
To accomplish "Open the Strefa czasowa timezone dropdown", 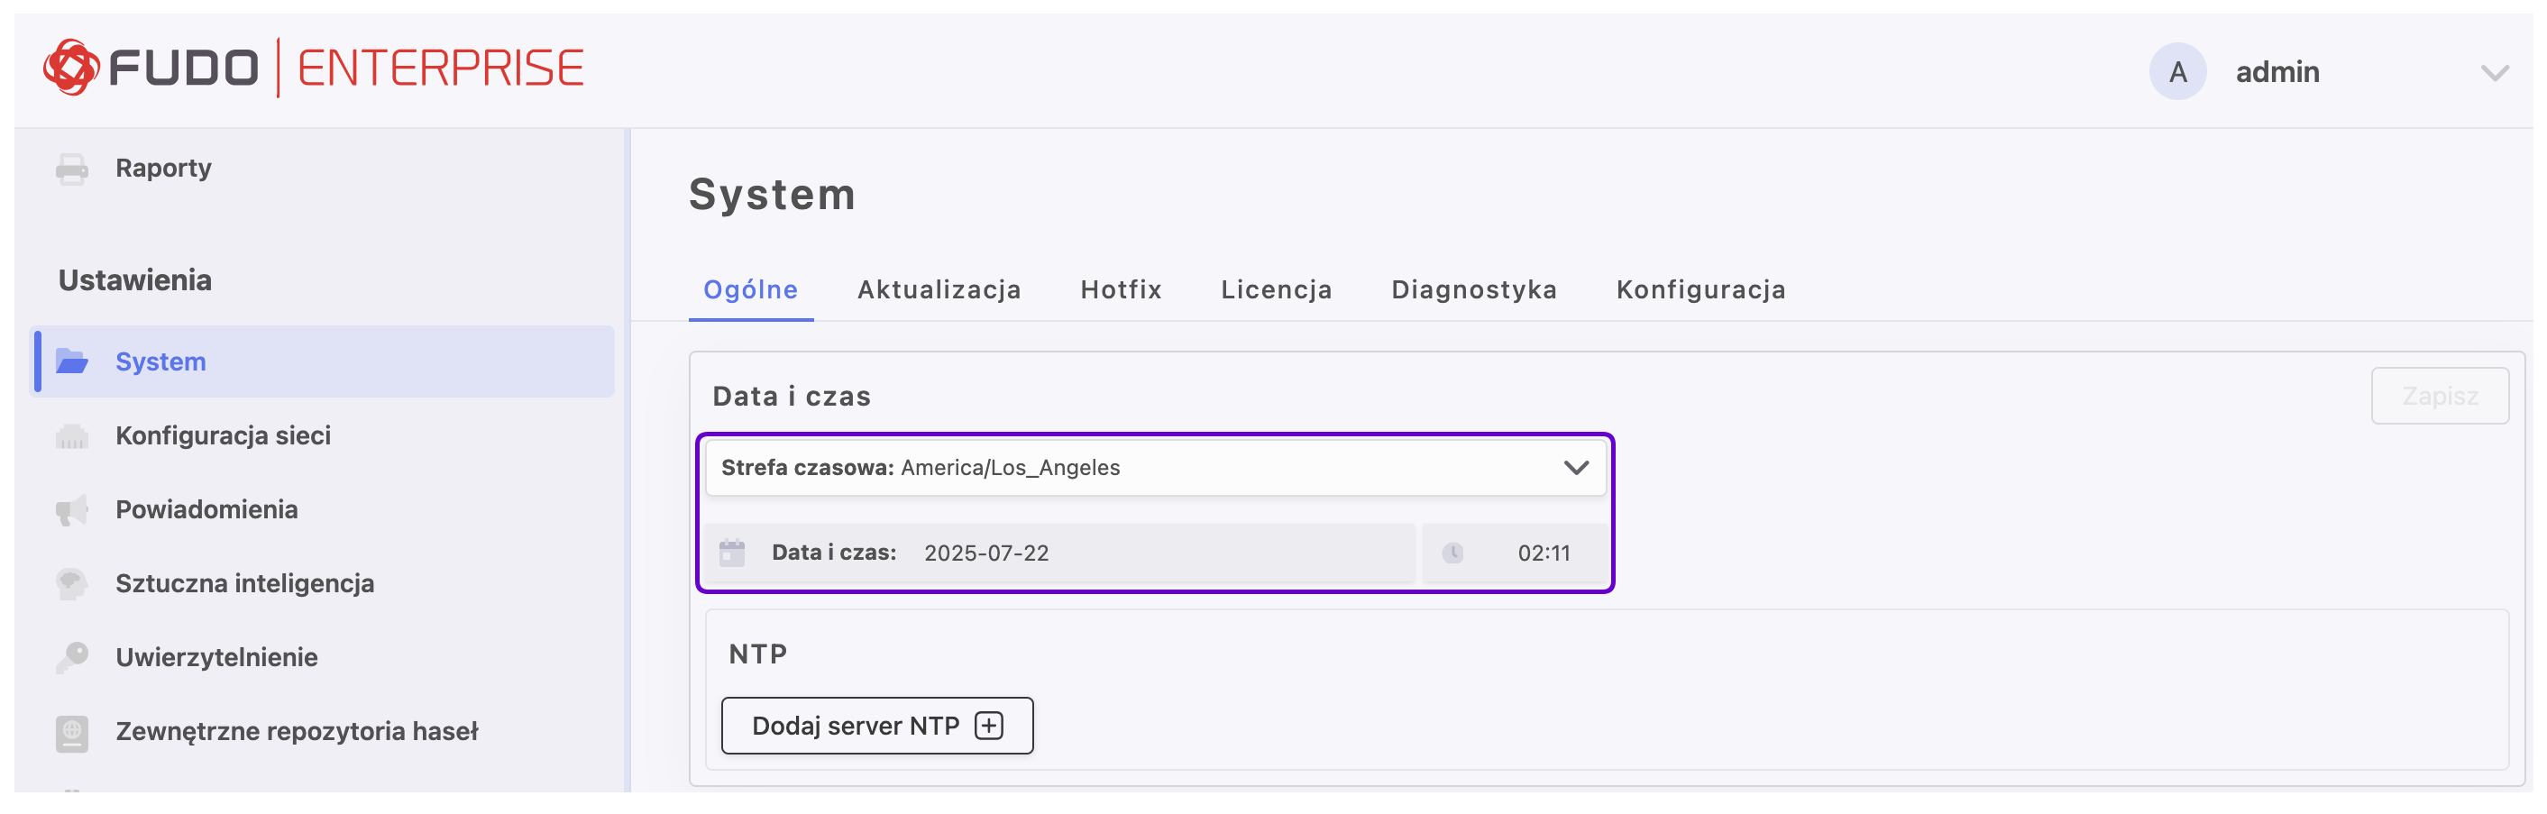I will (1155, 468).
